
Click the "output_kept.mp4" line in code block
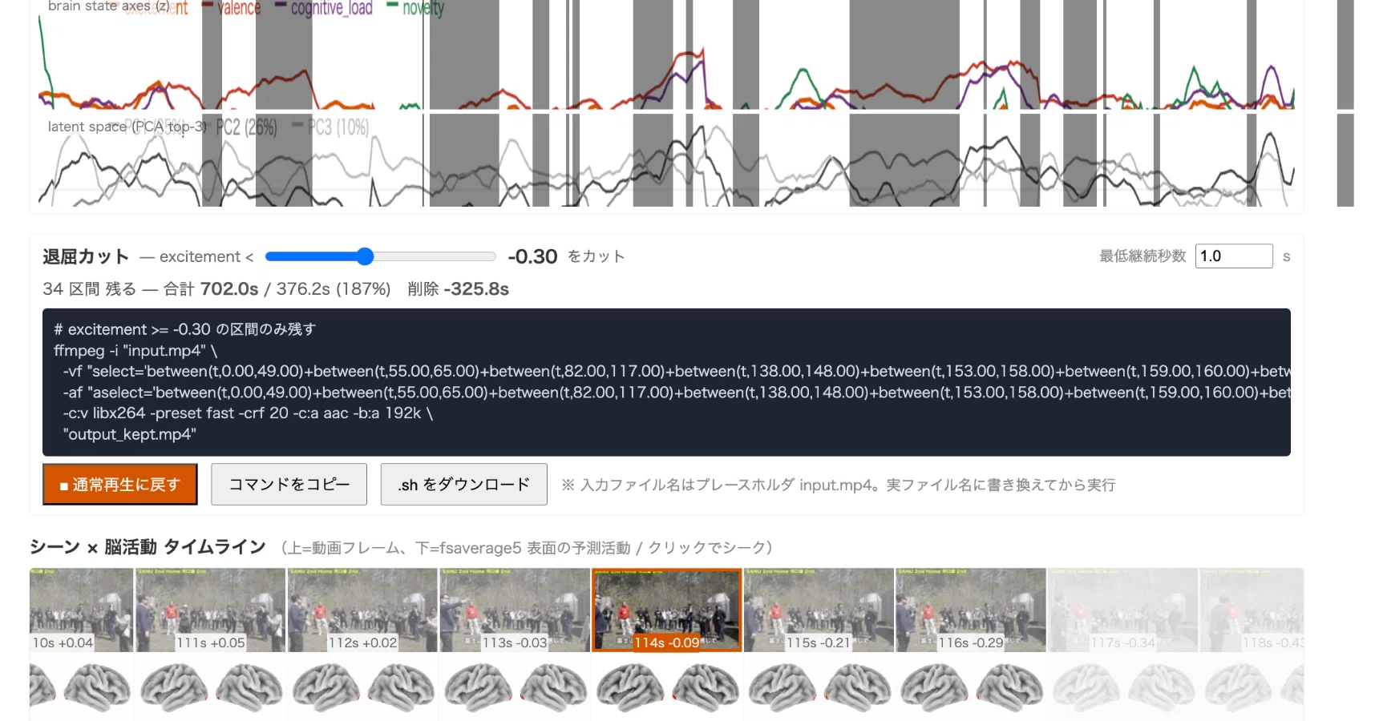click(x=129, y=434)
